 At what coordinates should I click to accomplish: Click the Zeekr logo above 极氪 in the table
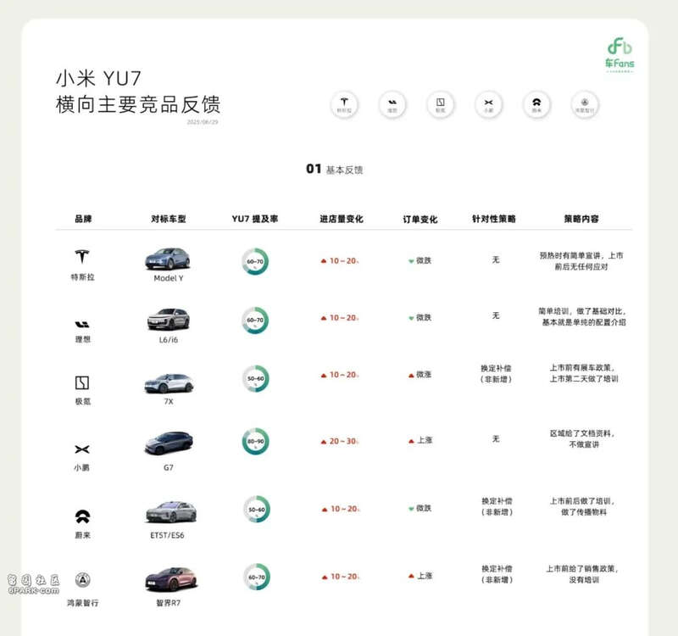pos(82,382)
